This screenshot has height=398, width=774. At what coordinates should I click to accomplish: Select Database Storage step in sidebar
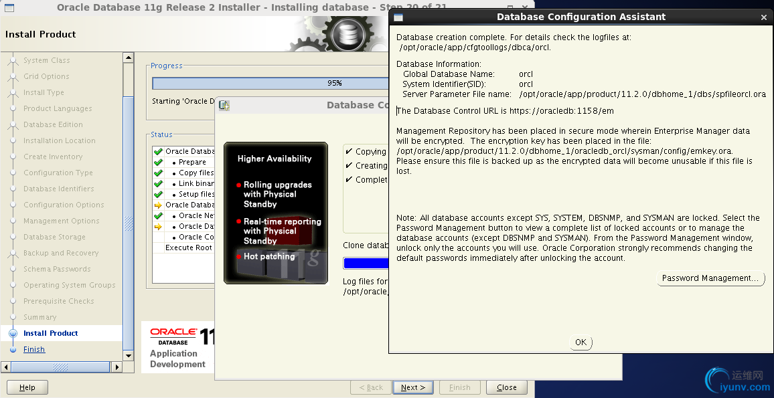pyautogui.click(x=54, y=237)
